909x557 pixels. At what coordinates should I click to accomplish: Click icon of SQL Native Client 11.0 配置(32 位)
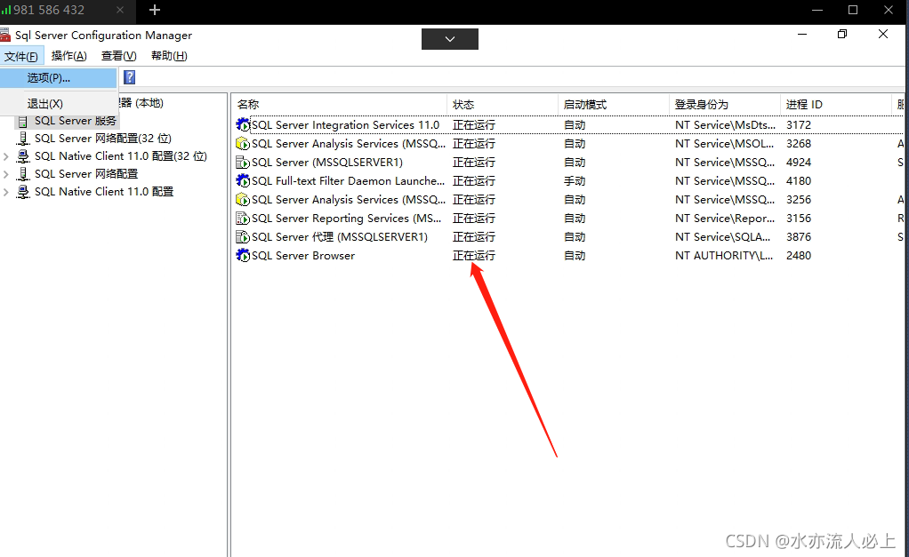[23, 156]
